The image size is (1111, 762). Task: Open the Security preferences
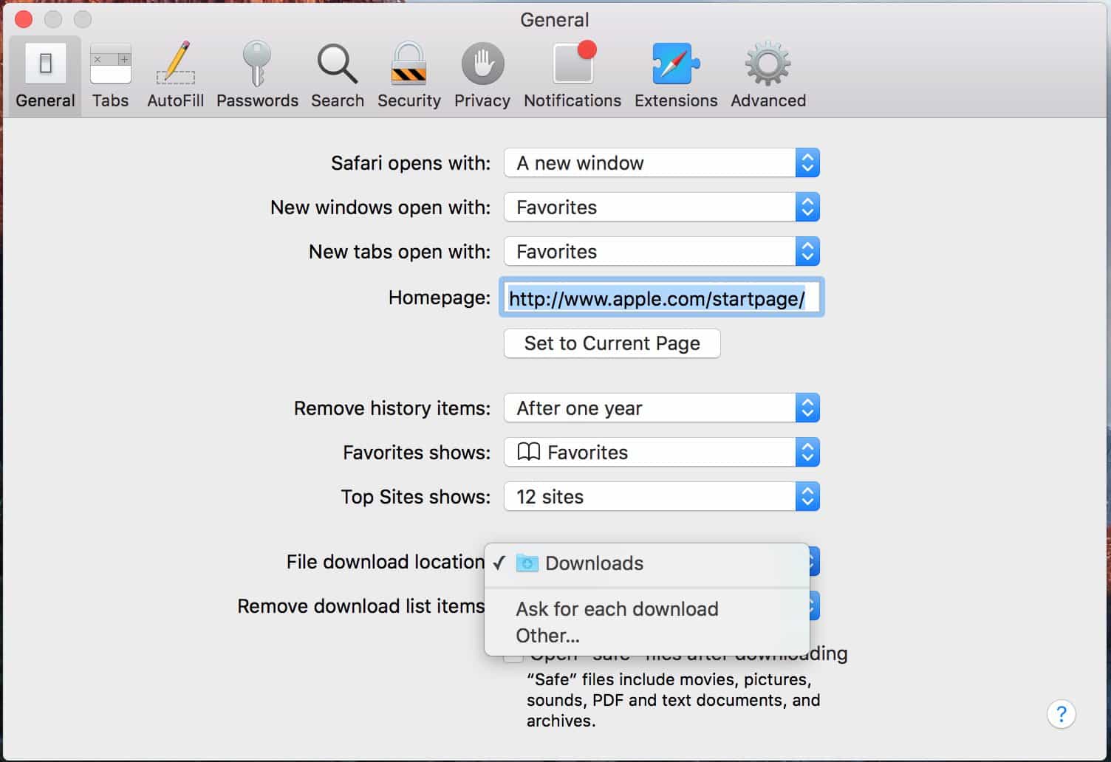[408, 74]
